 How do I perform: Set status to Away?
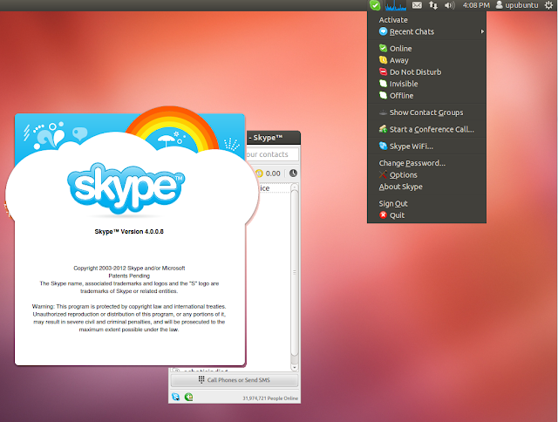[426, 60]
